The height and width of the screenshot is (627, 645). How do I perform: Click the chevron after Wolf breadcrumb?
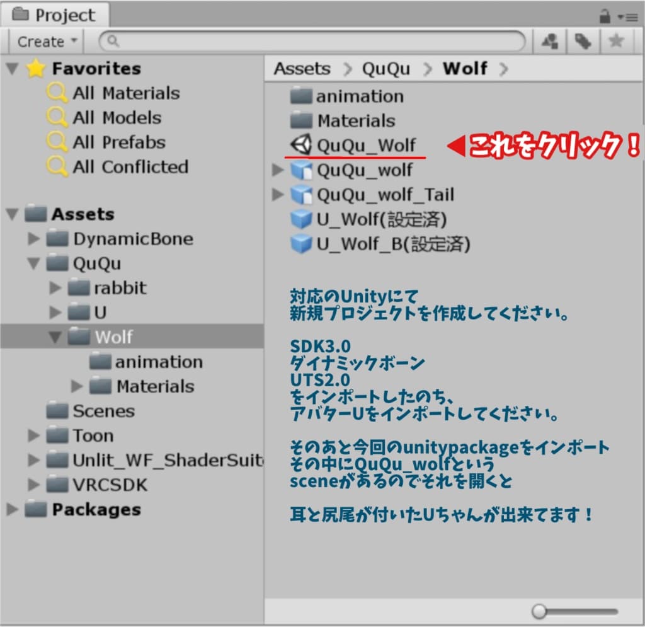click(505, 69)
